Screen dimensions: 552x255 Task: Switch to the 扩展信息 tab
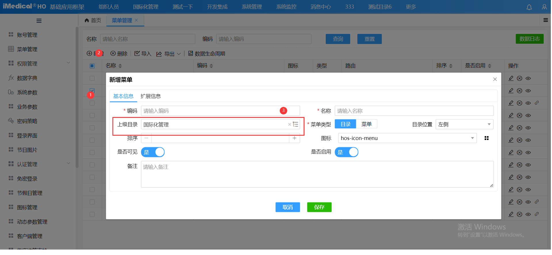(150, 96)
